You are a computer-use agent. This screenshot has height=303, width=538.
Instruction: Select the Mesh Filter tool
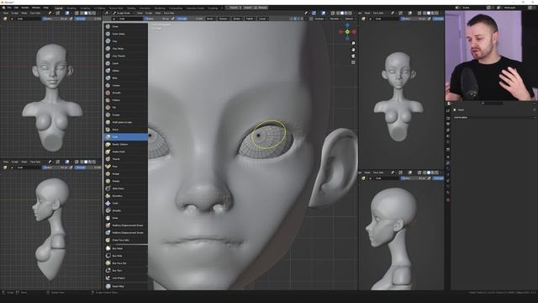(x=125, y=286)
